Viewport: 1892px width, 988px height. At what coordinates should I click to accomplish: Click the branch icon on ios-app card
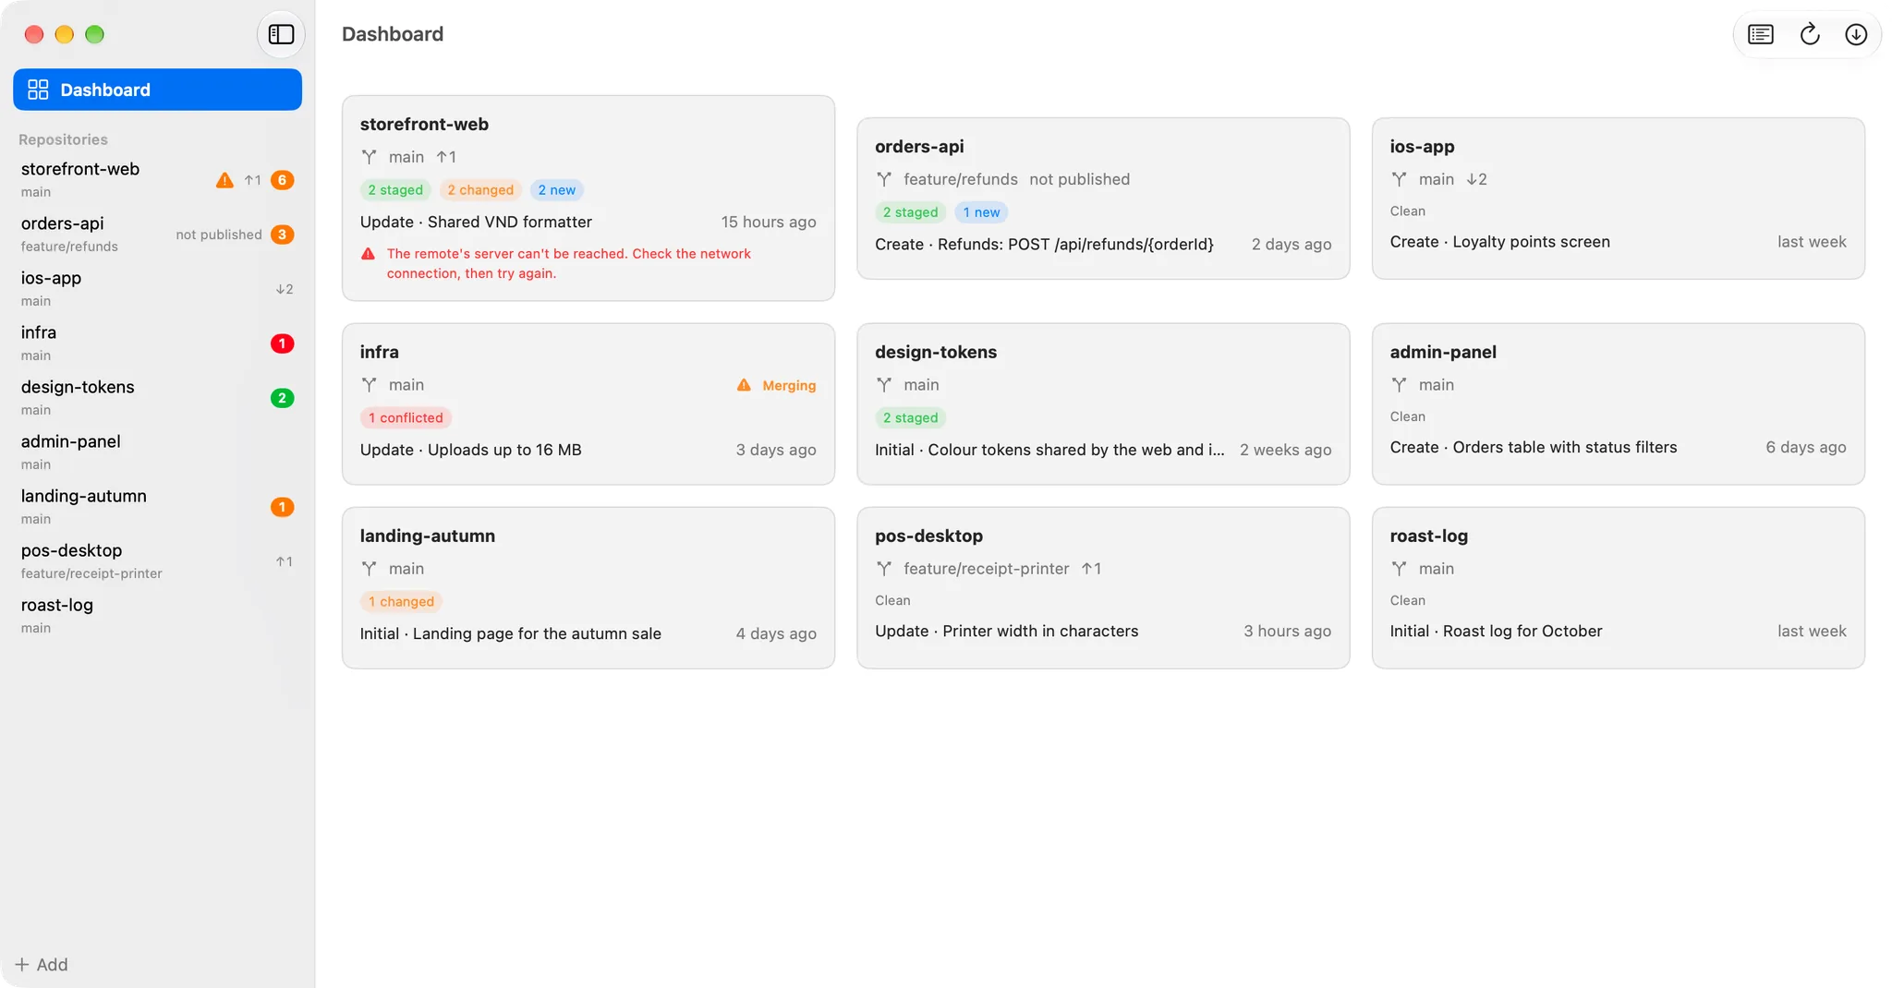[x=1400, y=179]
